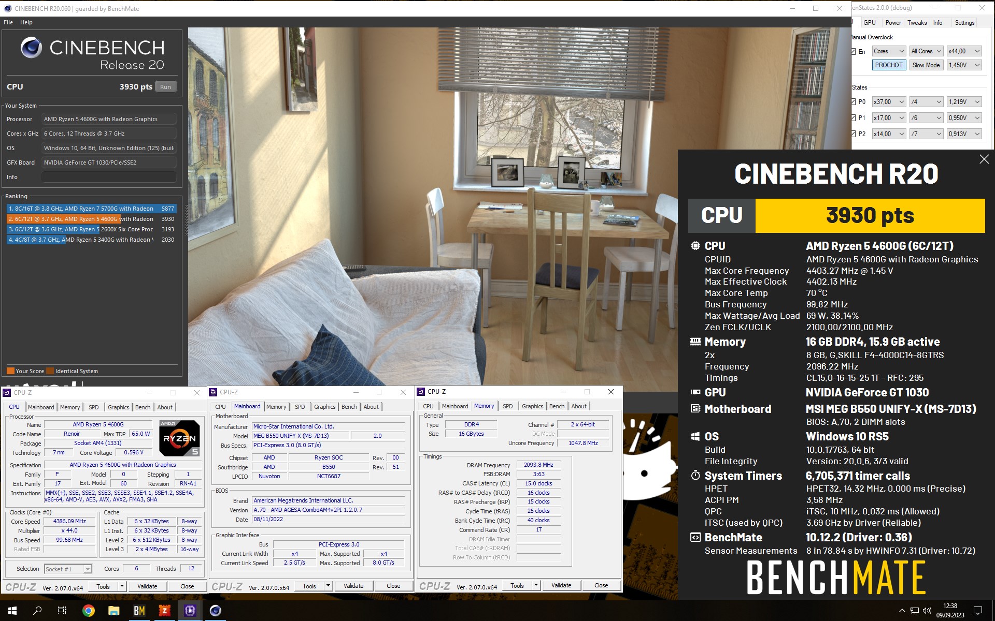Open CPU-Z taskbar icon
This screenshot has width=995, height=621.
(190, 611)
